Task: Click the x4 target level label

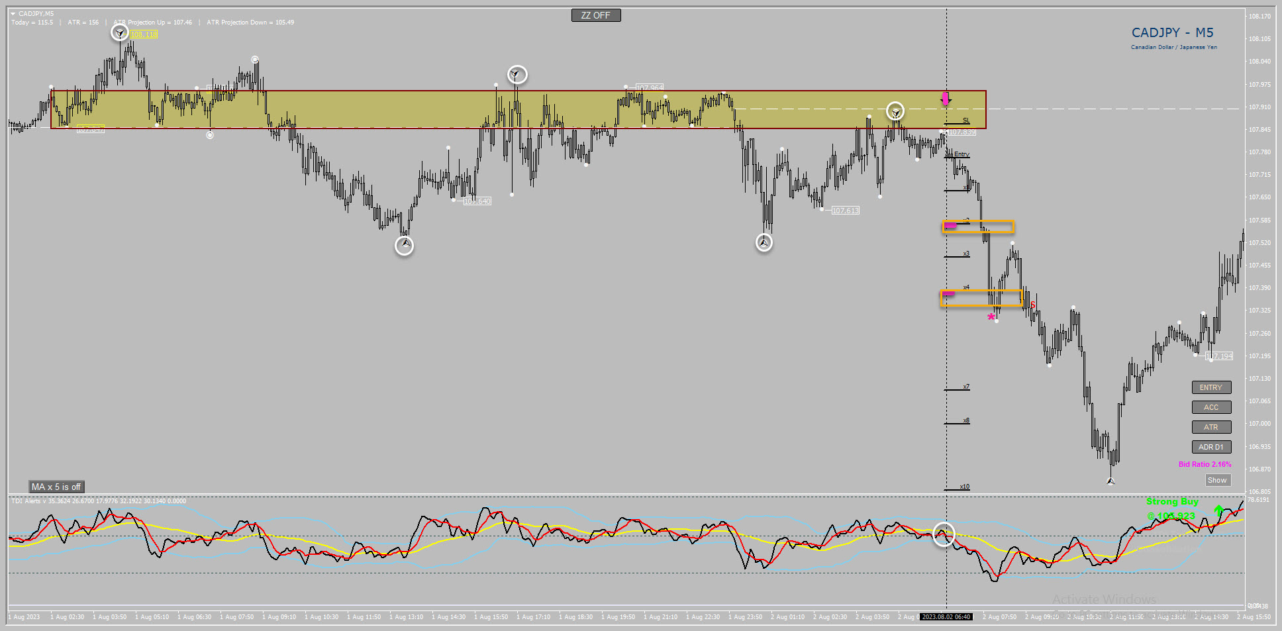Action: (966, 287)
